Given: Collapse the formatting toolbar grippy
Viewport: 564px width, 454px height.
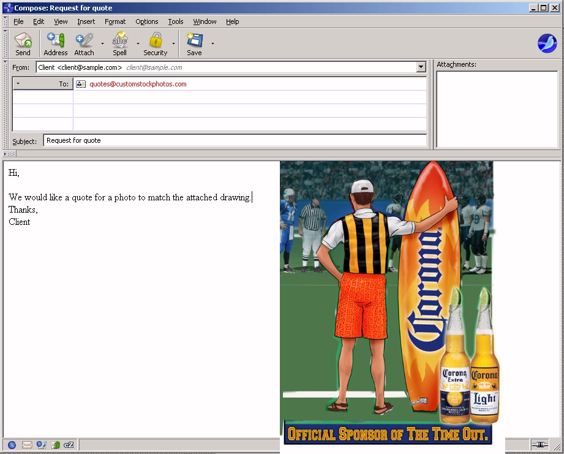Looking at the screenshot, I should [9, 154].
